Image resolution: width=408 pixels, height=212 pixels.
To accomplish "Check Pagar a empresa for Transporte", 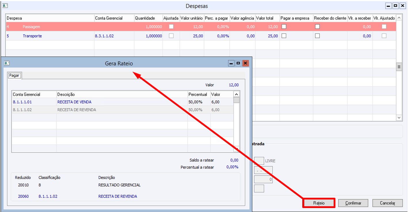I will 284,36.
